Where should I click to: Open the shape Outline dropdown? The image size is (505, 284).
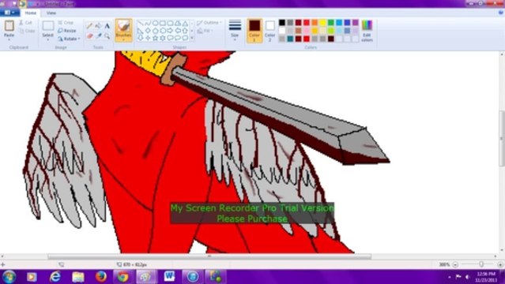(x=209, y=23)
